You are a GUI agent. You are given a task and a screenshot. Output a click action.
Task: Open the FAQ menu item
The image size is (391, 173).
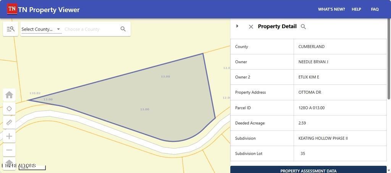coord(375,9)
